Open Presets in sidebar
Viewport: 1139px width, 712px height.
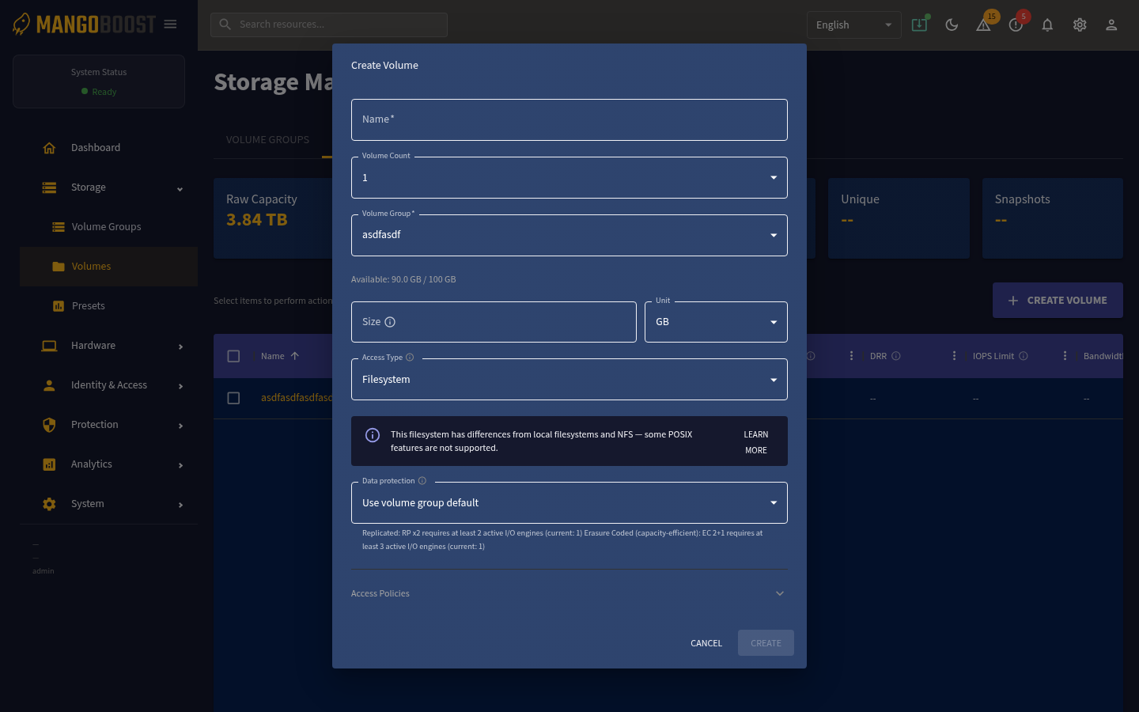point(108,306)
